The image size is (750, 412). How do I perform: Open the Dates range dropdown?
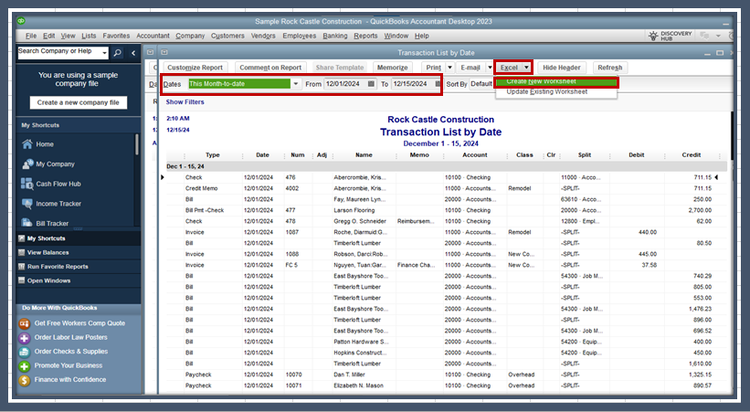[296, 84]
